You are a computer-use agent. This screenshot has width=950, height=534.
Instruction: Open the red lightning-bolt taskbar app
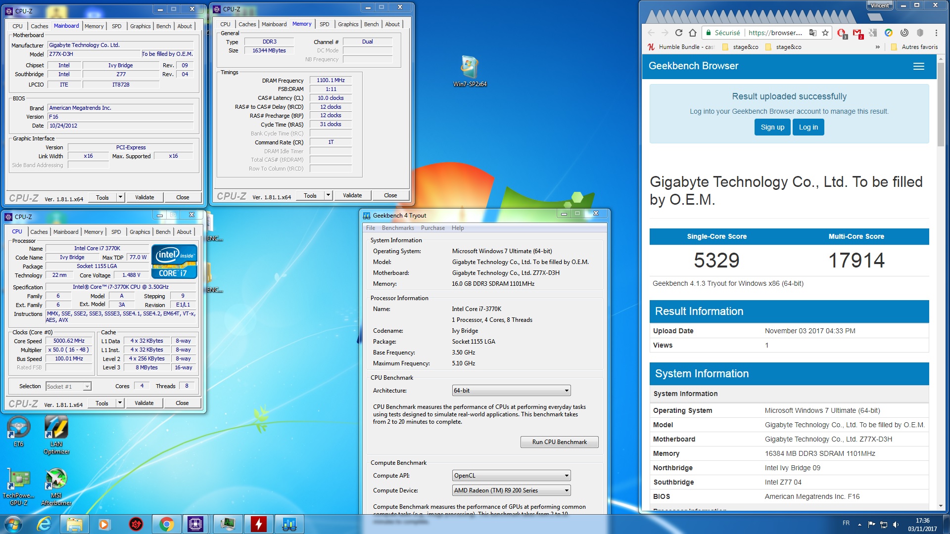coord(258,524)
